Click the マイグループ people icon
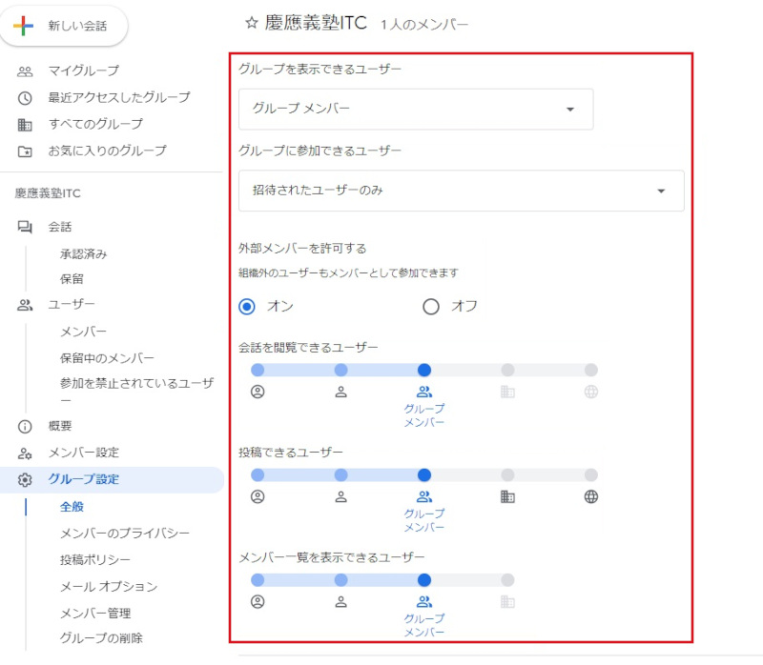This screenshot has width=763, height=665. [25, 71]
